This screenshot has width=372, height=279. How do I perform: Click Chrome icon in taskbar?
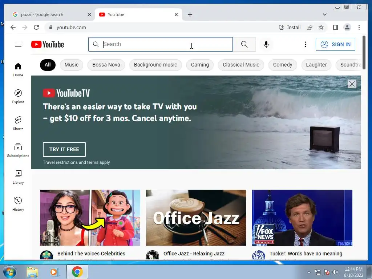77,272
